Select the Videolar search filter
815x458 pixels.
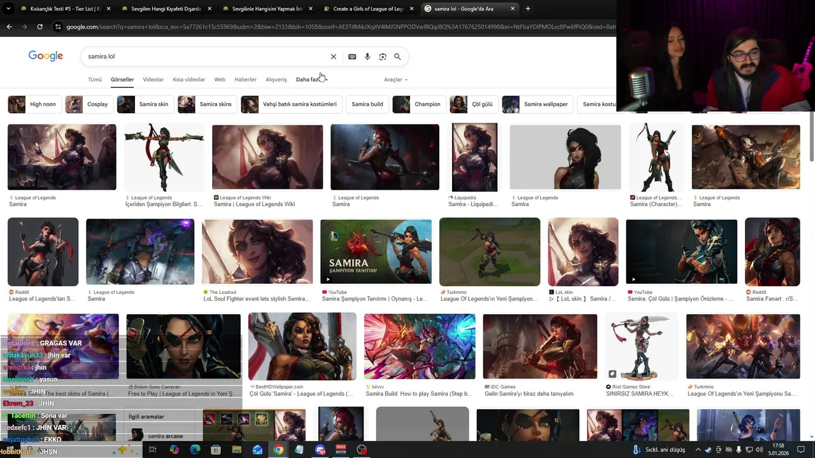pos(153,80)
